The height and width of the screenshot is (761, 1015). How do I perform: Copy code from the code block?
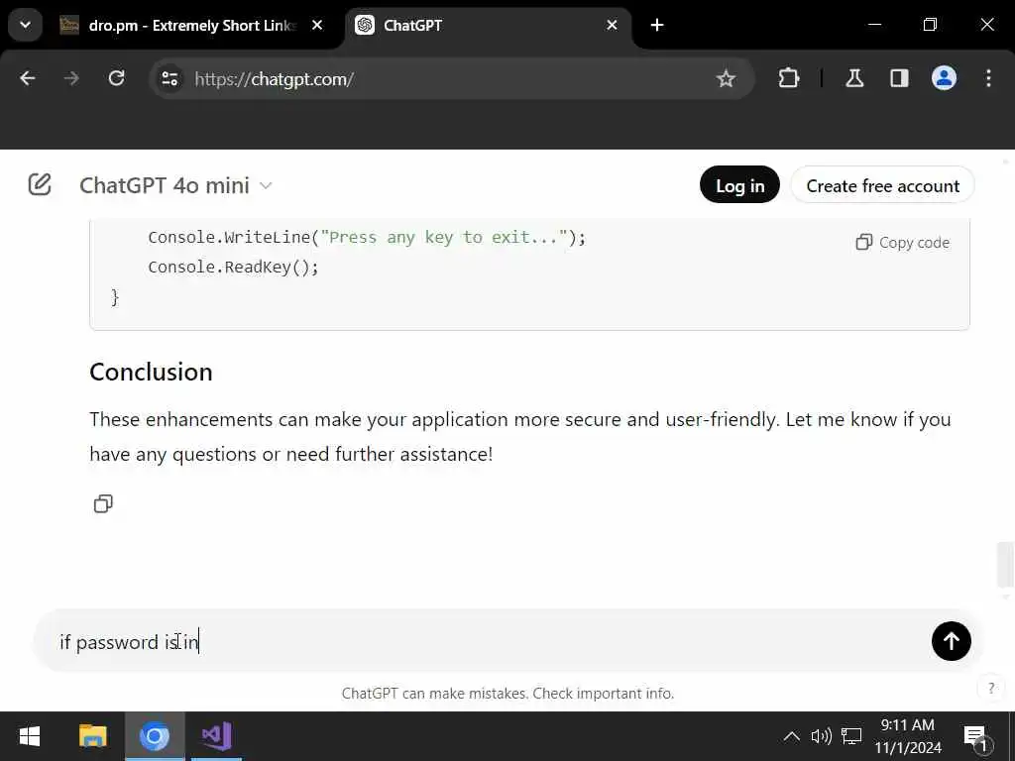tap(902, 243)
